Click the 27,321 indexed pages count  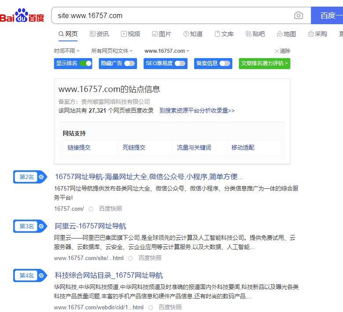pos(97,110)
